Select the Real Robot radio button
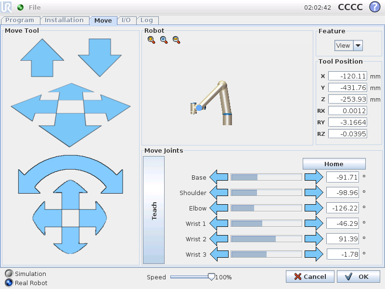Viewport: 385px width, 289px height. click(9, 283)
